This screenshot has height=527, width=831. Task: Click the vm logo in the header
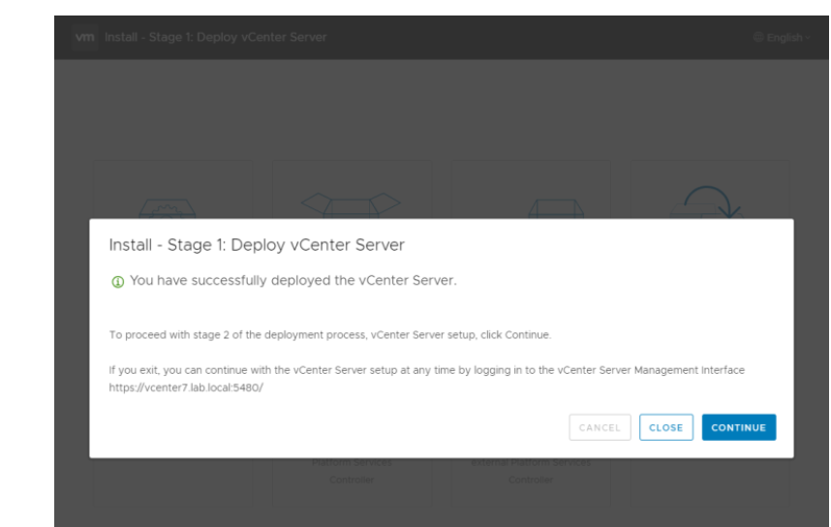pyautogui.click(x=85, y=37)
